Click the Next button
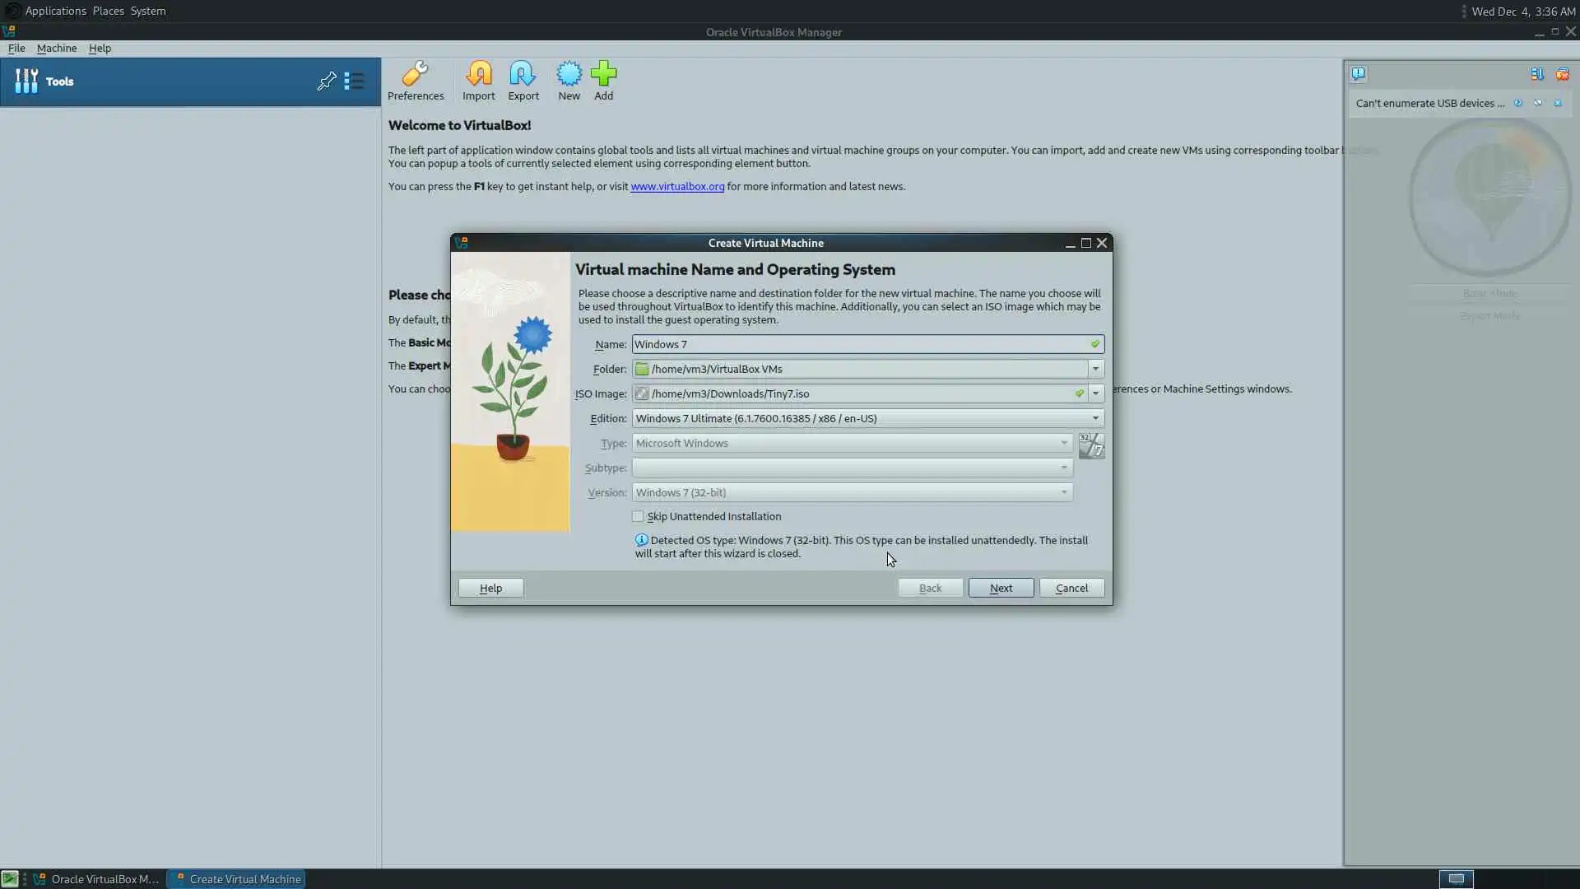The height and width of the screenshot is (889, 1580). coord(1001,588)
